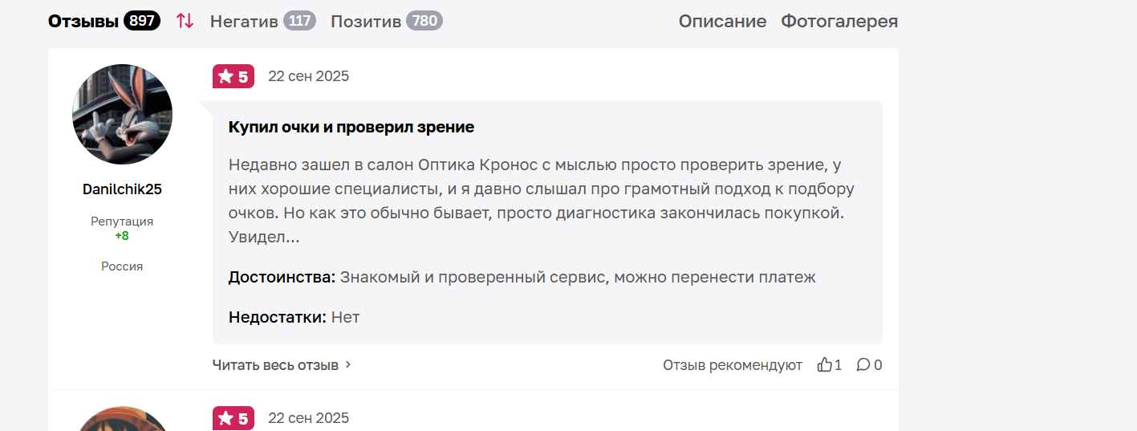
Task: Click the +8 reputation value
Action: (122, 236)
